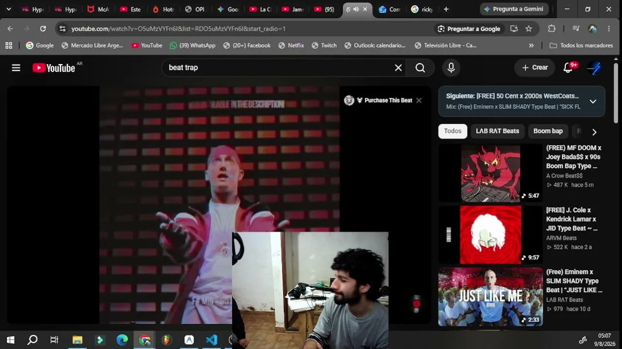Open the YouTube account avatar menu
Viewport: 622px width, 349px height.
[594, 68]
